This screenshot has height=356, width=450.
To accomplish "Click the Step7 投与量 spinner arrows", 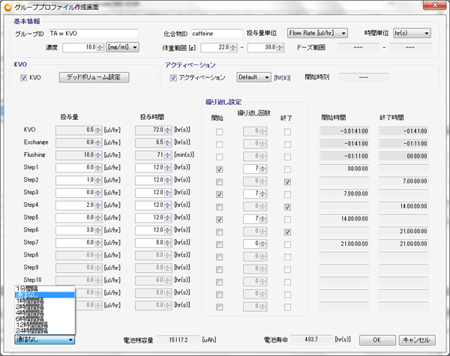I will coord(98,243).
